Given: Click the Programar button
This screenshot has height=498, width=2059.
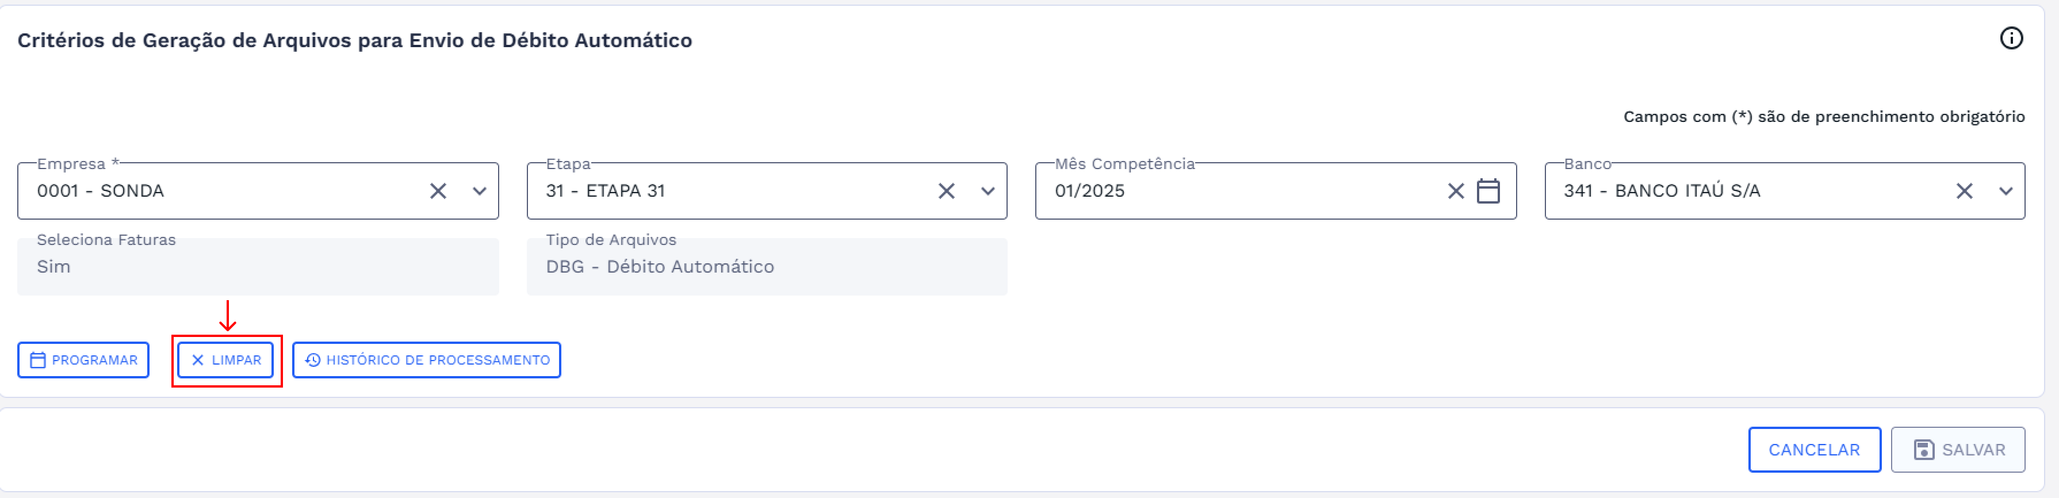Looking at the screenshot, I should click(x=83, y=360).
